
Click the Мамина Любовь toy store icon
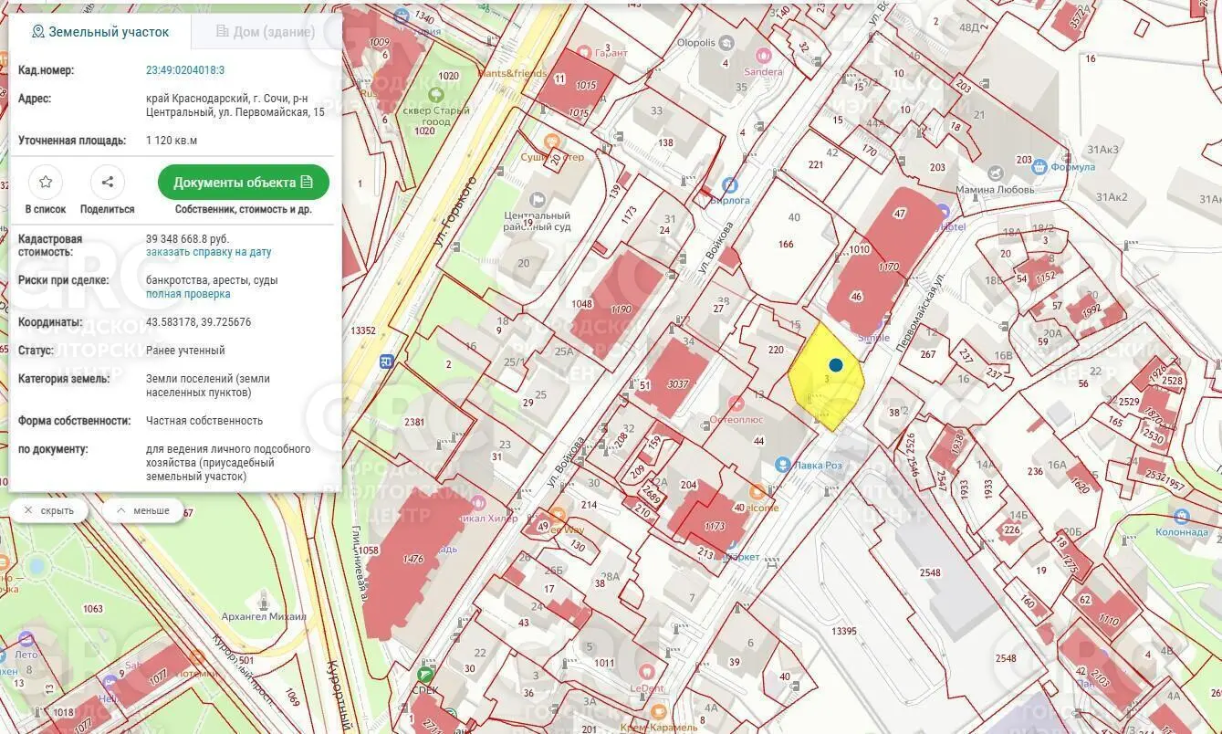point(995,173)
